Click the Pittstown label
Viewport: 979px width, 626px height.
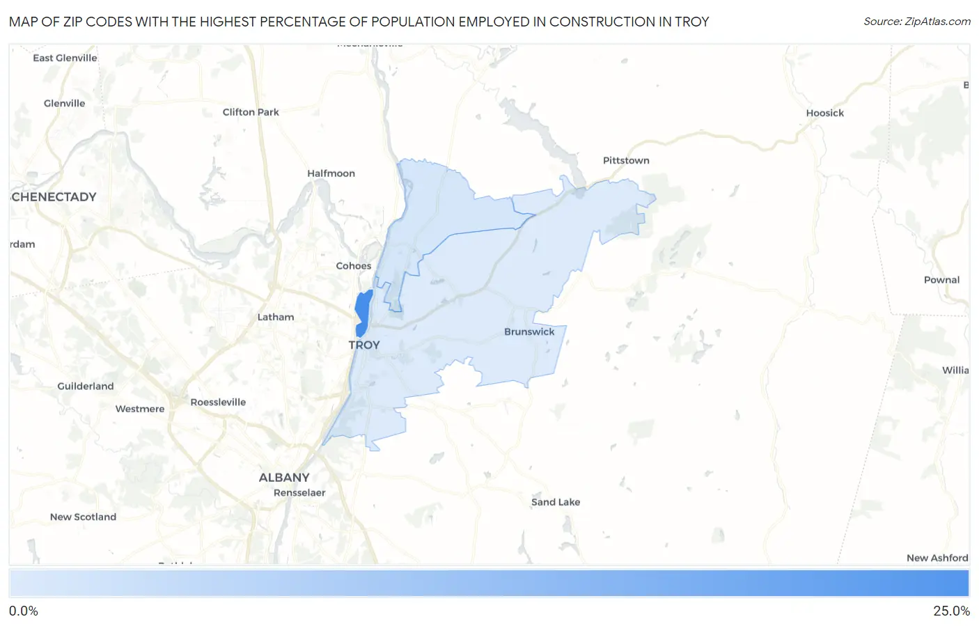tap(626, 160)
